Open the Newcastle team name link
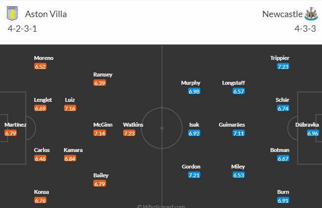The width and height of the screenshot is (322, 208). (x=282, y=14)
